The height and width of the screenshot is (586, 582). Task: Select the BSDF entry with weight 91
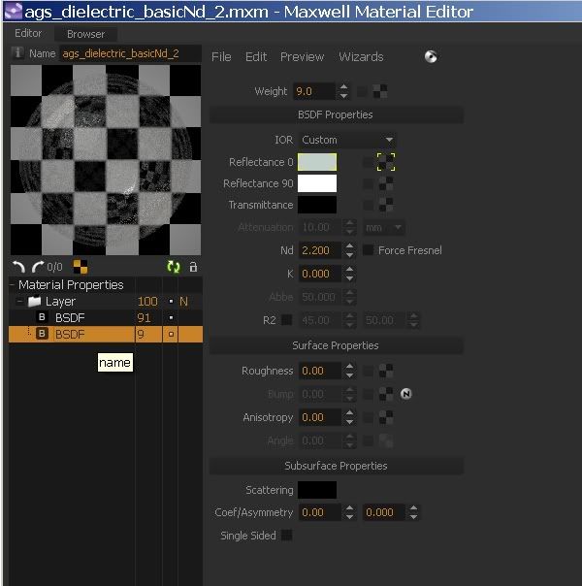point(69,317)
